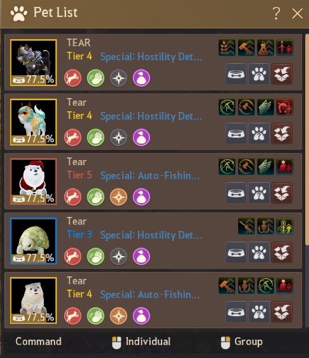Click the Tier 3 turtle thumbnail
309x358 pixels.
pos(34,241)
